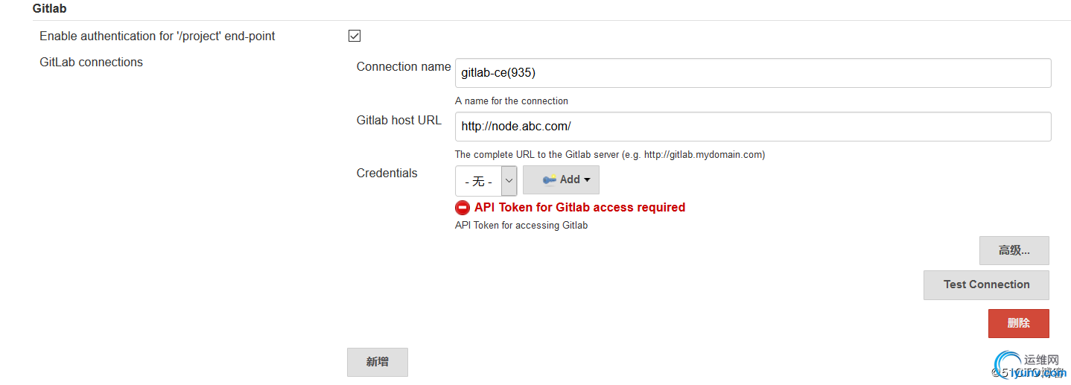Click the chevron arrow of the Credentials select

point(509,181)
